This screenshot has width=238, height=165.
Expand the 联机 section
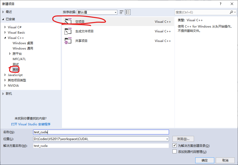click(x=3, y=94)
